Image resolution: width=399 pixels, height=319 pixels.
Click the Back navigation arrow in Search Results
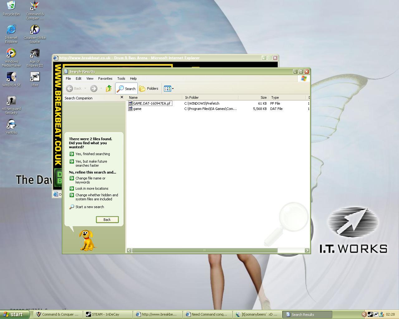pyautogui.click(x=74, y=88)
